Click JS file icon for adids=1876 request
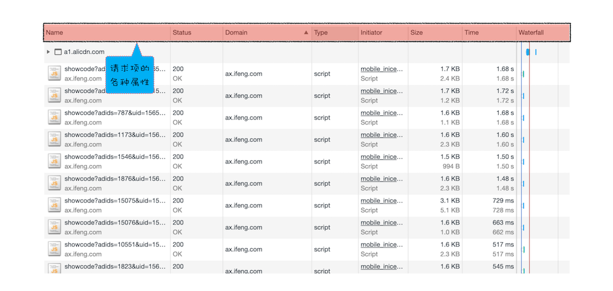The image size is (613, 291). (54, 184)
